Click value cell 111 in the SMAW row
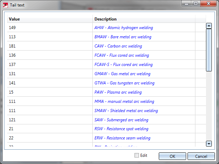 tap(50, 110)
